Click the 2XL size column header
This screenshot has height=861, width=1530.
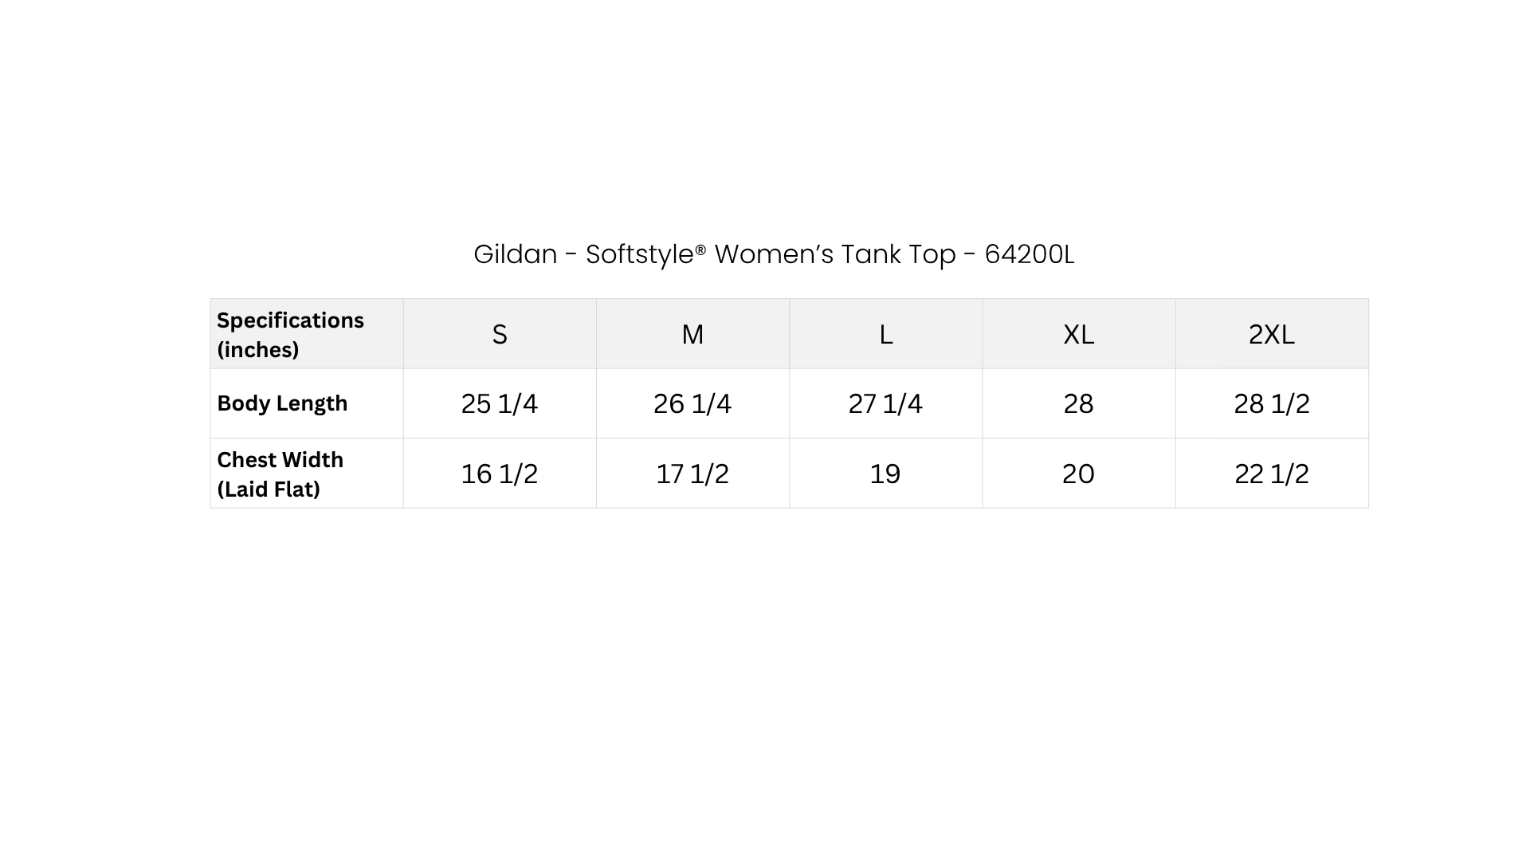coord(1272,334)
